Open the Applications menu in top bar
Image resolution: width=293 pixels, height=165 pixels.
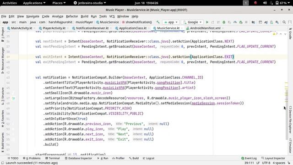click(34, 3)
